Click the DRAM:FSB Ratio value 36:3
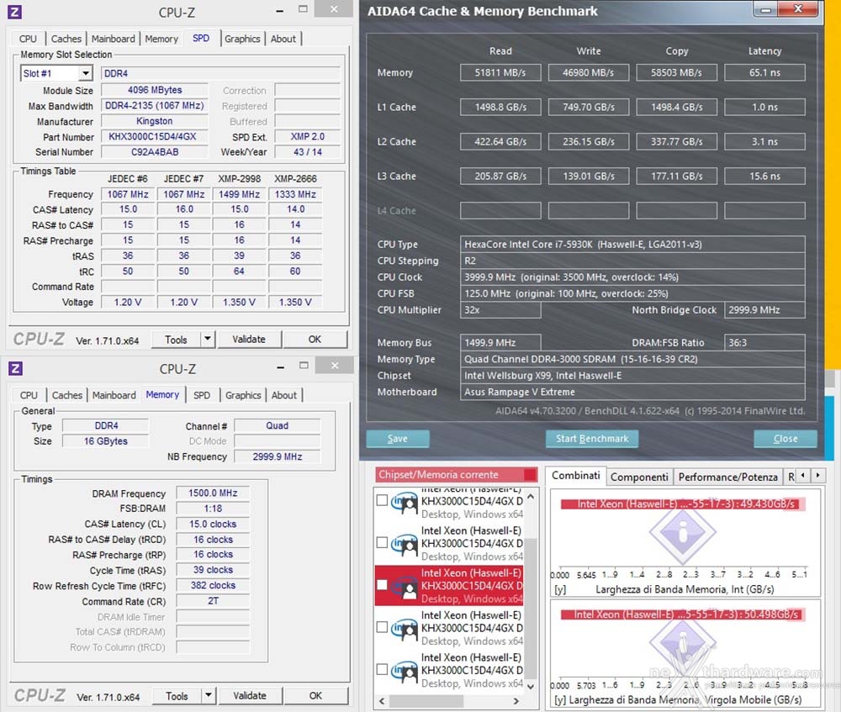Image resolution: width=841 pixels, height=712 pixels. click(764, 343)
